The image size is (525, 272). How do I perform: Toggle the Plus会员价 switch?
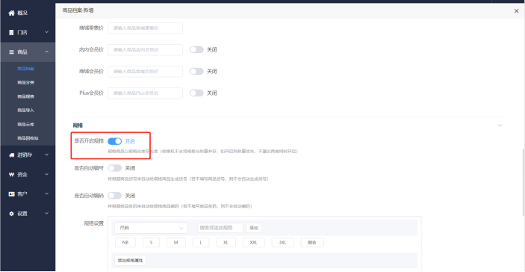pyautogui.click(x=196, y=93)
